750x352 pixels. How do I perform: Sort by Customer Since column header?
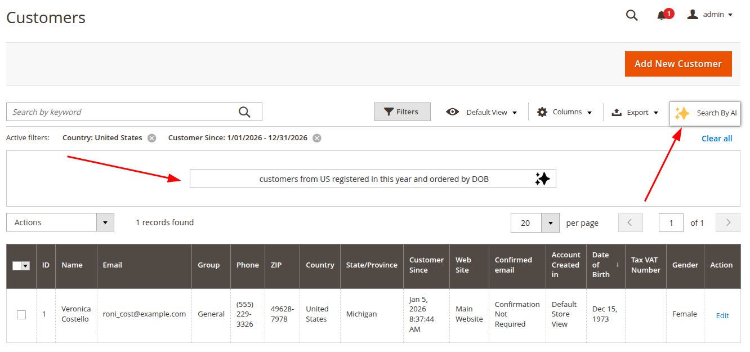tap(426, 265)
